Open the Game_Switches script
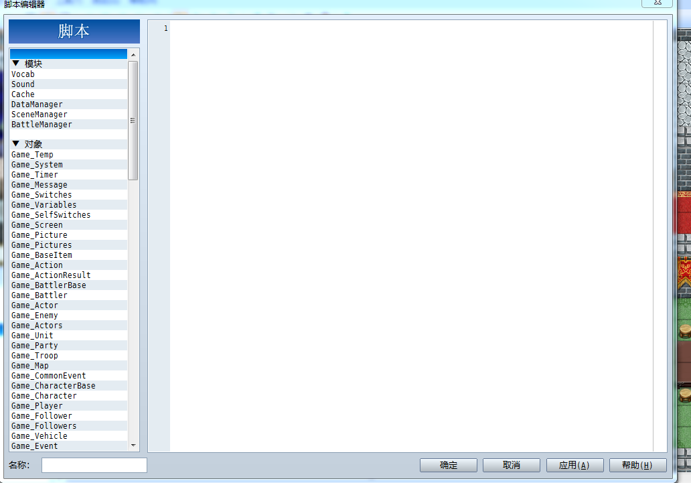Viewport: 691px width, 483px height. pos(68,194)
